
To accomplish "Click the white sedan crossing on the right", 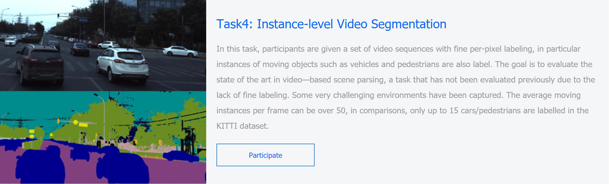I will (x=180, y=51).
